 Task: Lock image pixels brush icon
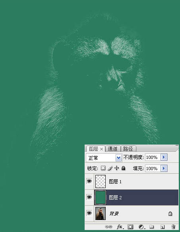click(x=110, y=168)
